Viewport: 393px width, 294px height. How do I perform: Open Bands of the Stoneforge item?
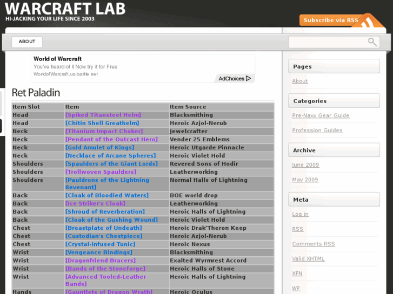[x=105, y=269]
